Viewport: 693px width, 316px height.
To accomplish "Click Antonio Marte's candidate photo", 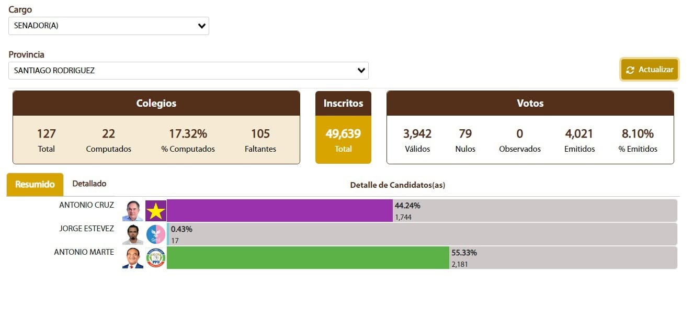I will click(x=133, y=258).
